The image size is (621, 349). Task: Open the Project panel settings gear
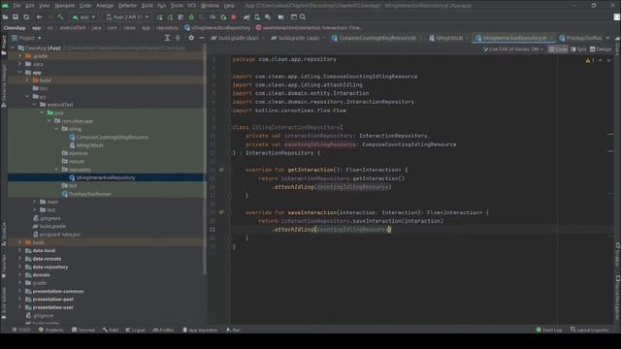point(191,38)
